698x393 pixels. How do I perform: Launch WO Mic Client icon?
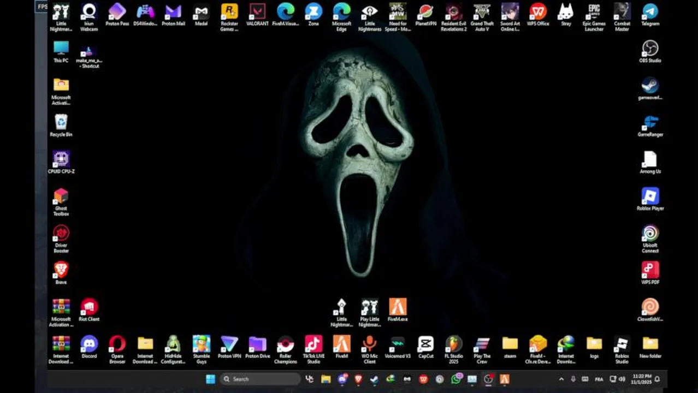(370, 349)
